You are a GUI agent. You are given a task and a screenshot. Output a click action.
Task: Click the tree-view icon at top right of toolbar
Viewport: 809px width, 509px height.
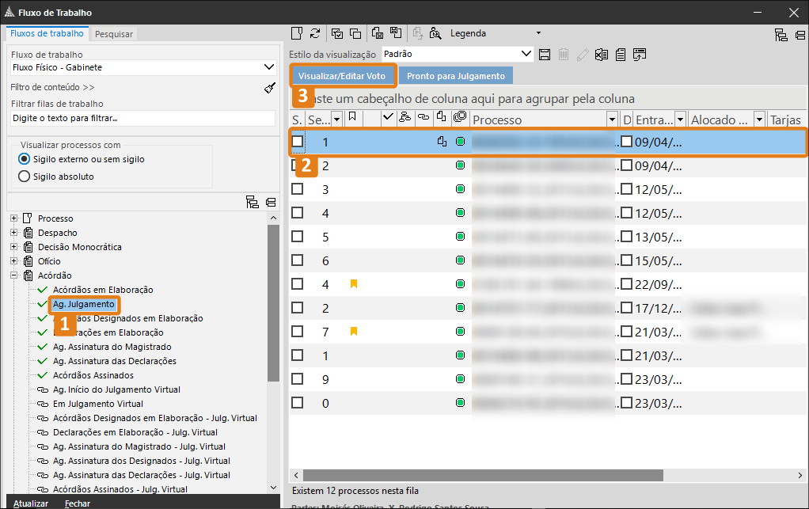781,35
